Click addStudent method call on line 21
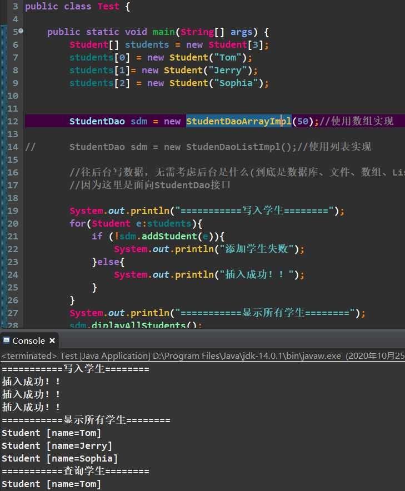Image resolution: width=405 pixels, height=491 pixels. (x=169, y=237)
